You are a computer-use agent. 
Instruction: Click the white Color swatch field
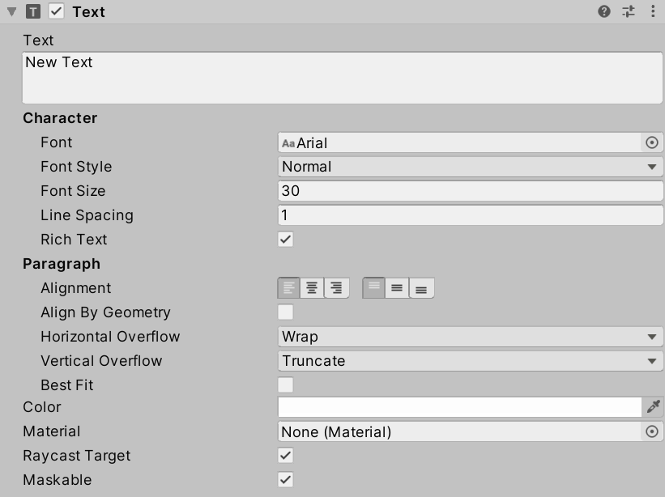point(459,407)
